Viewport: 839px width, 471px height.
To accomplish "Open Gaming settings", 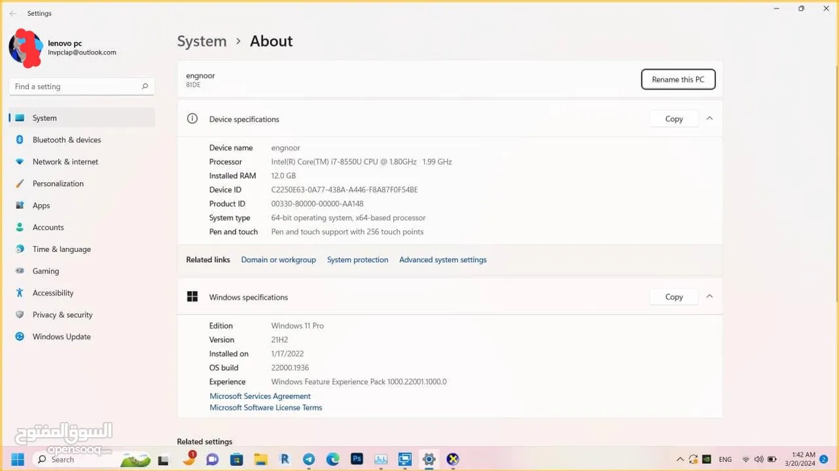I will (82, 271).
